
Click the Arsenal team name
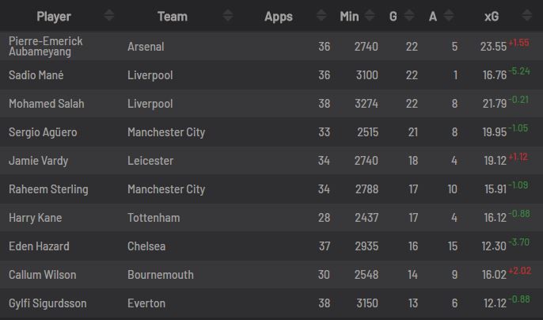(x=146, y=47)
